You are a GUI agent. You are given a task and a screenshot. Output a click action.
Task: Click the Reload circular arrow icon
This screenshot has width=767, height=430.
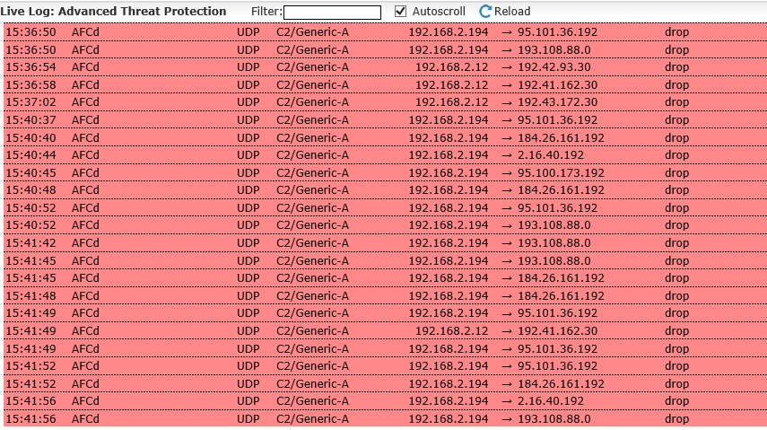tap(484, 12)
